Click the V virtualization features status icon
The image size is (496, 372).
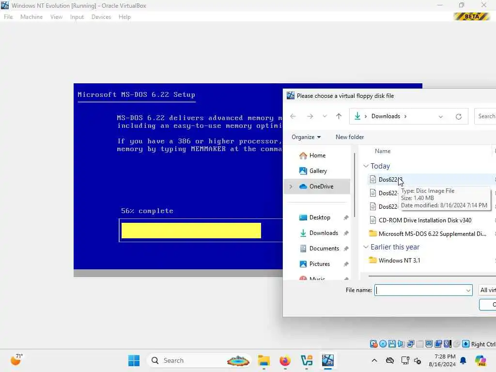(447, 344)
